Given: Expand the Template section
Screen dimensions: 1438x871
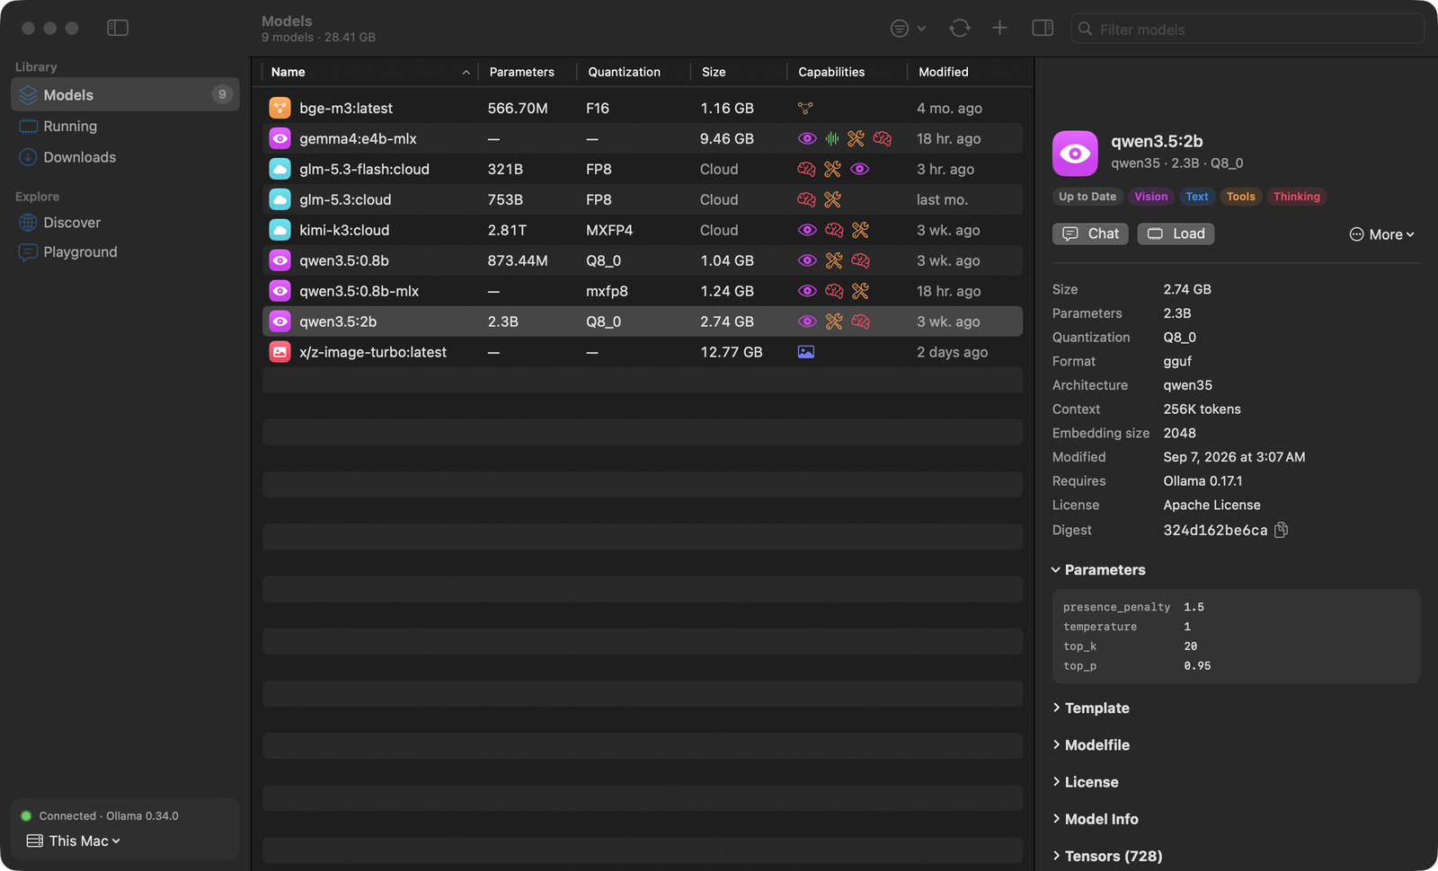Looking at the screenshot, I should [x=1090, y=708].
